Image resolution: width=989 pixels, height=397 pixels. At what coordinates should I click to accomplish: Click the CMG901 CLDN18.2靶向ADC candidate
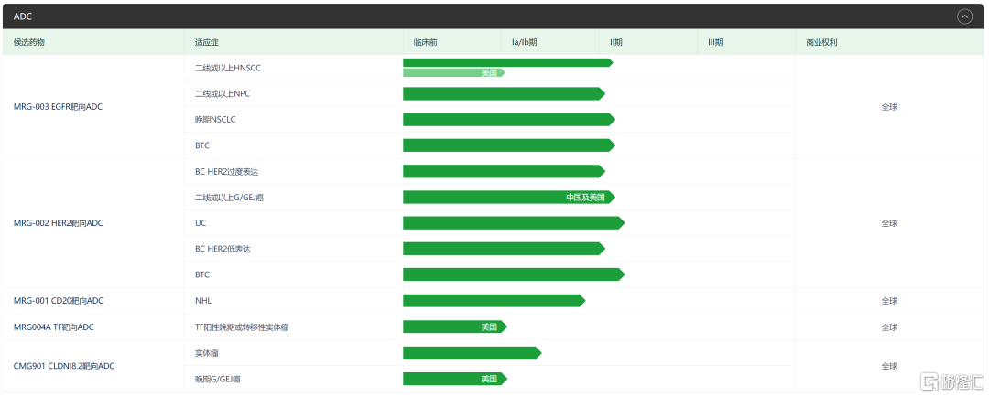[x=64, y=366]
